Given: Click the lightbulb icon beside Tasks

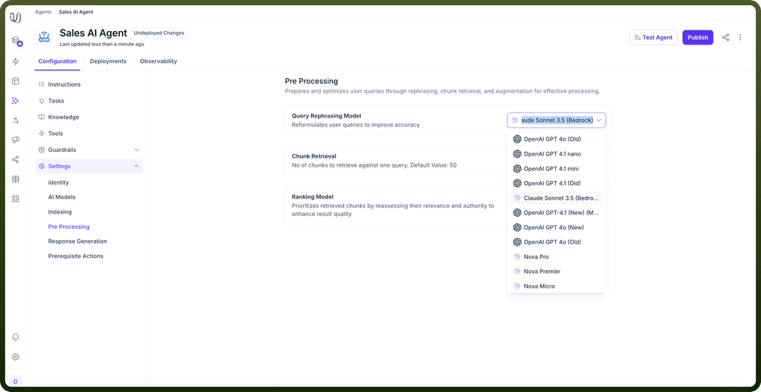Looking at the screenshot, I should 42,101.
